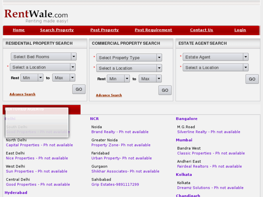
Task: Open commercial Rent Min dropdown
Action: click(x=118, y=79)
